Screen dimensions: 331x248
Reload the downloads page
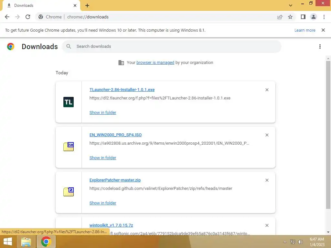28,17
